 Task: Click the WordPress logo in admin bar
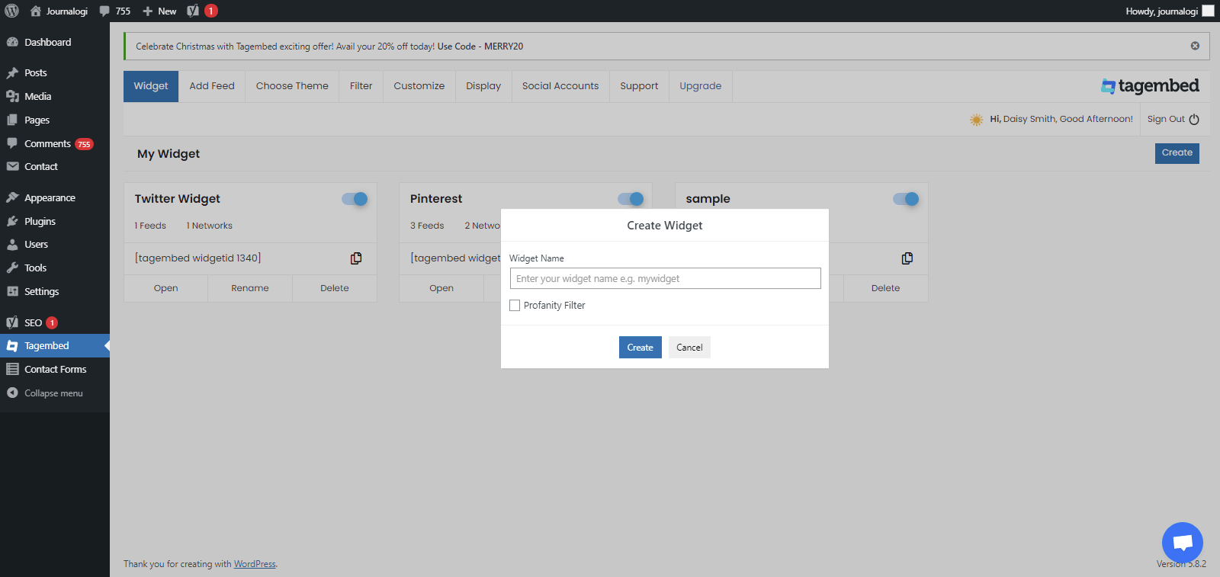[11, 11]
